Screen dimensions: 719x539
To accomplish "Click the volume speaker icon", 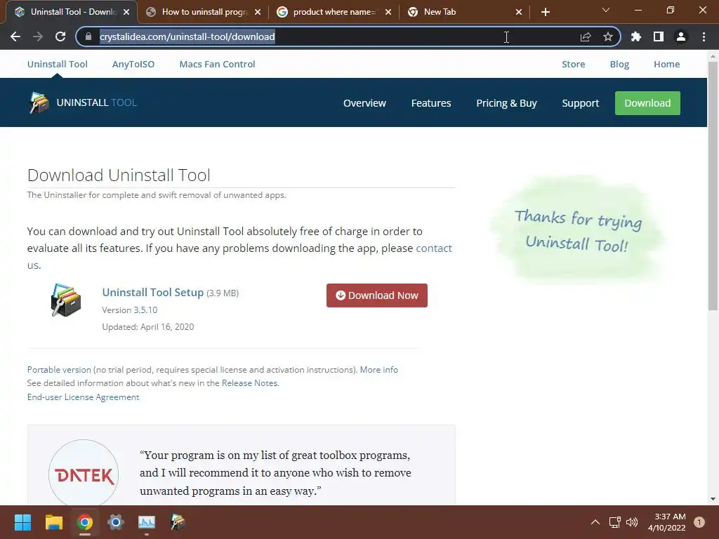I will point(632,522).
